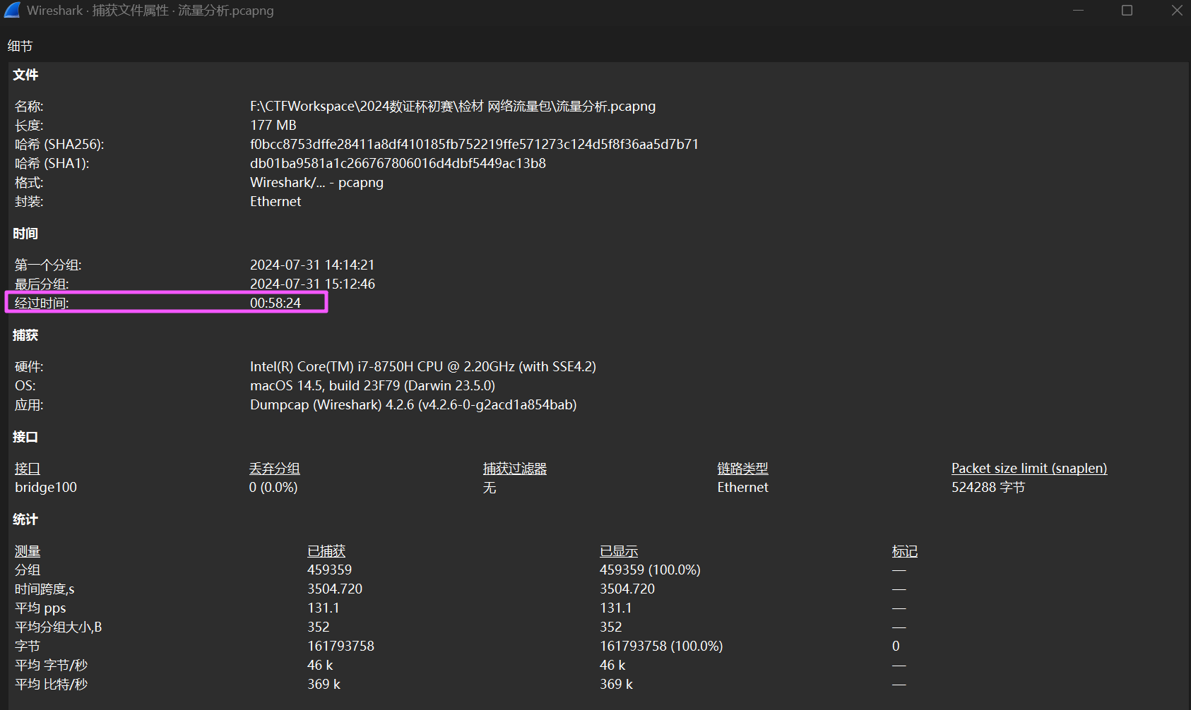Minimize the capture file properties window
Viewport: 1191px width, 710px height.
point(1078,10)
